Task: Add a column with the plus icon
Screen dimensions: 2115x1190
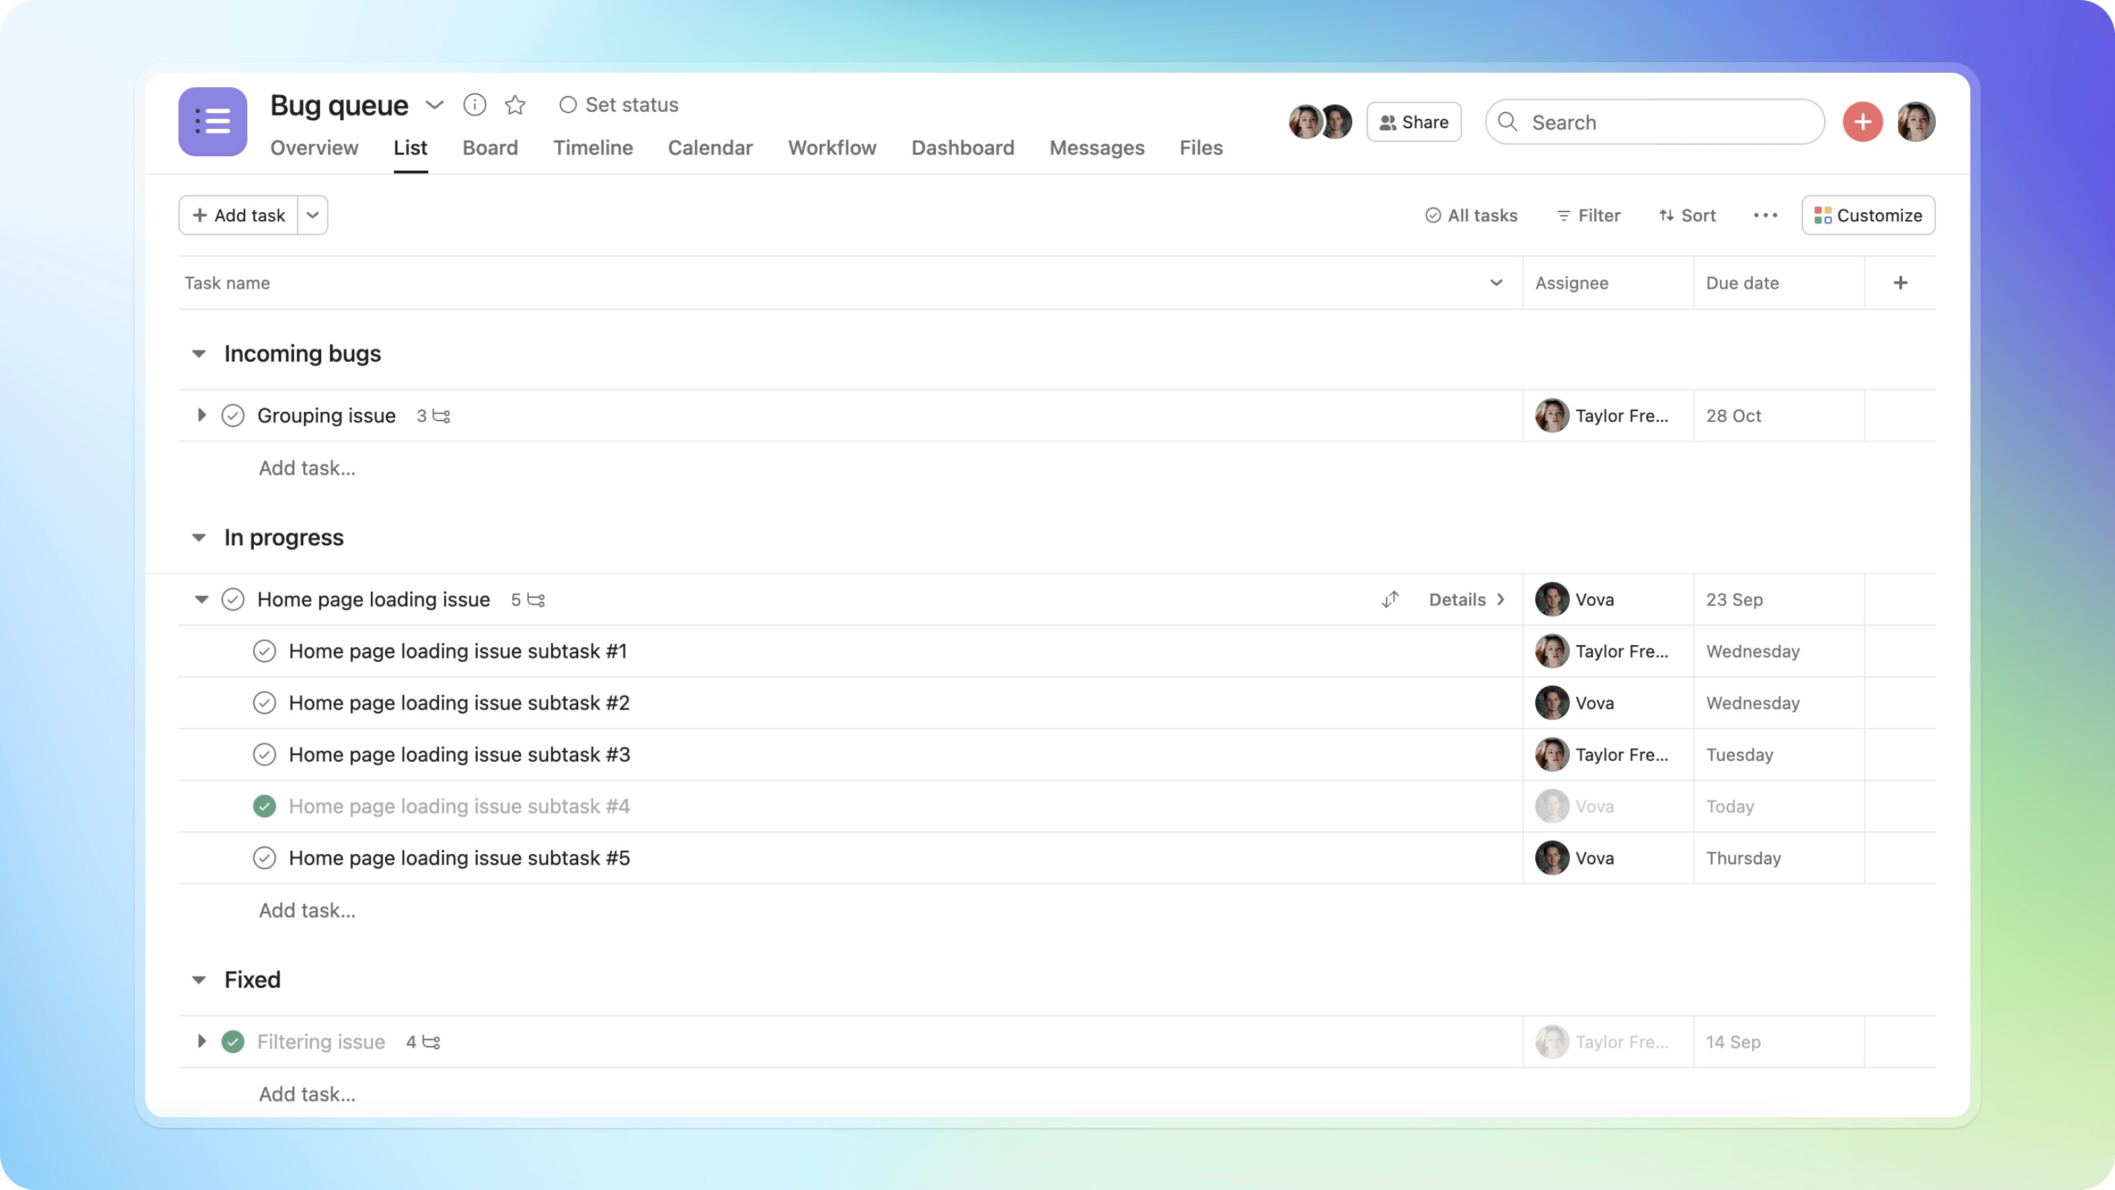Action: (x=1900, y=284)
